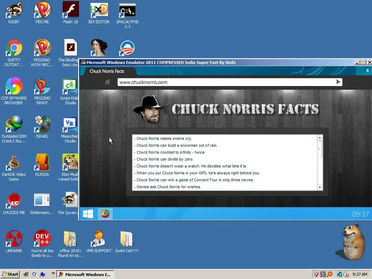Click the Chuck Norris hat portrait
This screenshot has height=279, width=372.
(x=149, y=109)
